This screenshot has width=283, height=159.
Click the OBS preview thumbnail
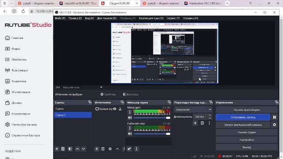click(164, 53)
